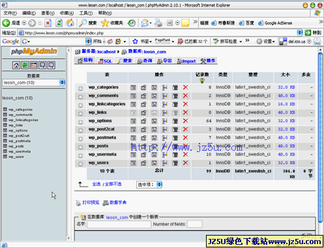
Task: Search icon in wp_linkcategories row
Action: pyautogui.click(x=154, y=104)
